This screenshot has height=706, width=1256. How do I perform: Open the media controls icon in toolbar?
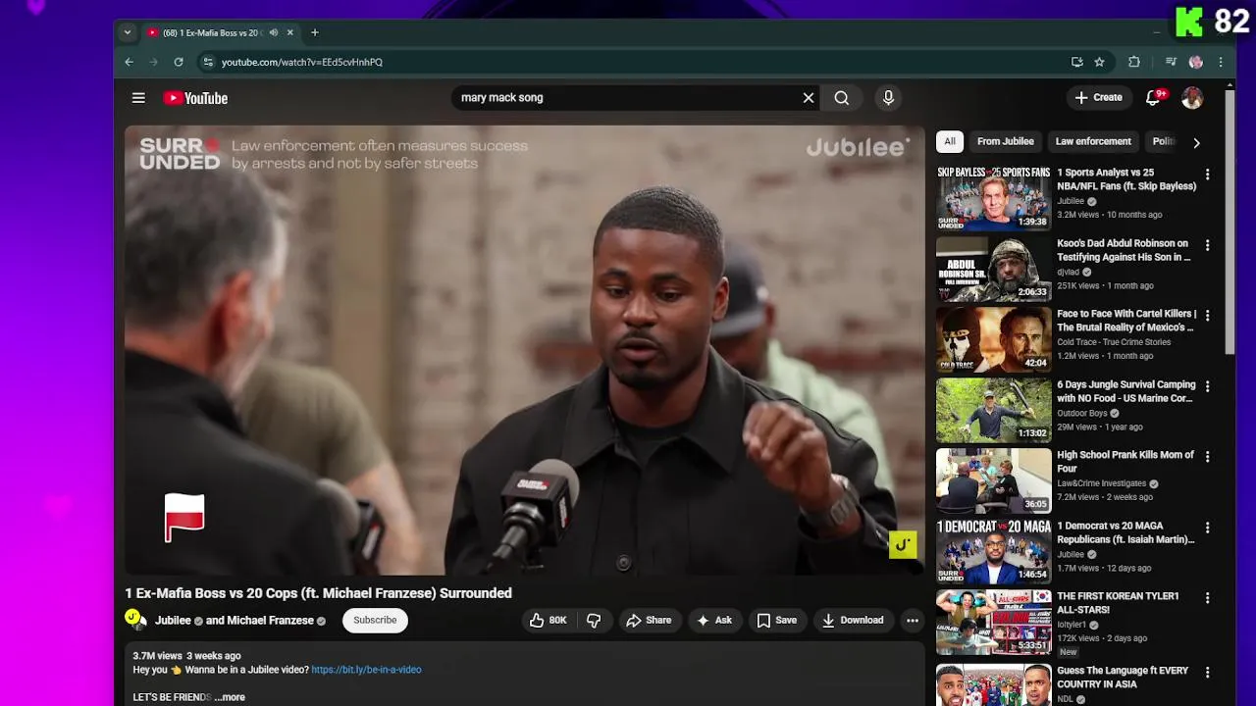pos(1171,62)
